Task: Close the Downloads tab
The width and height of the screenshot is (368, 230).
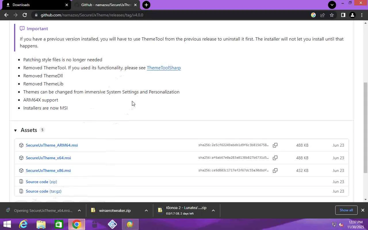Action: [67, 5]
